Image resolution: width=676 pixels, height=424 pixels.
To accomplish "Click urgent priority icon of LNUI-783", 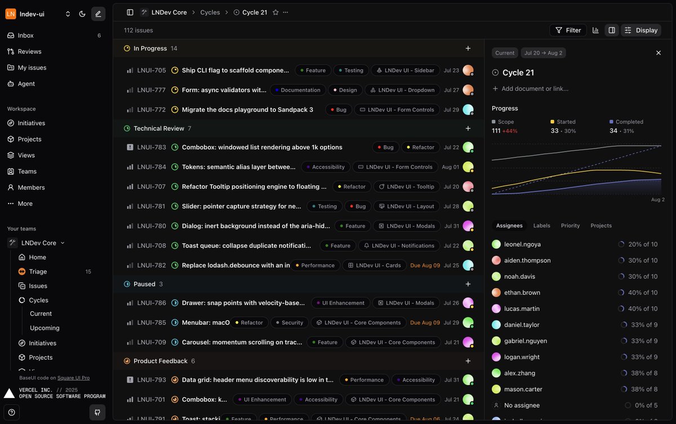I will click(130, 147).
